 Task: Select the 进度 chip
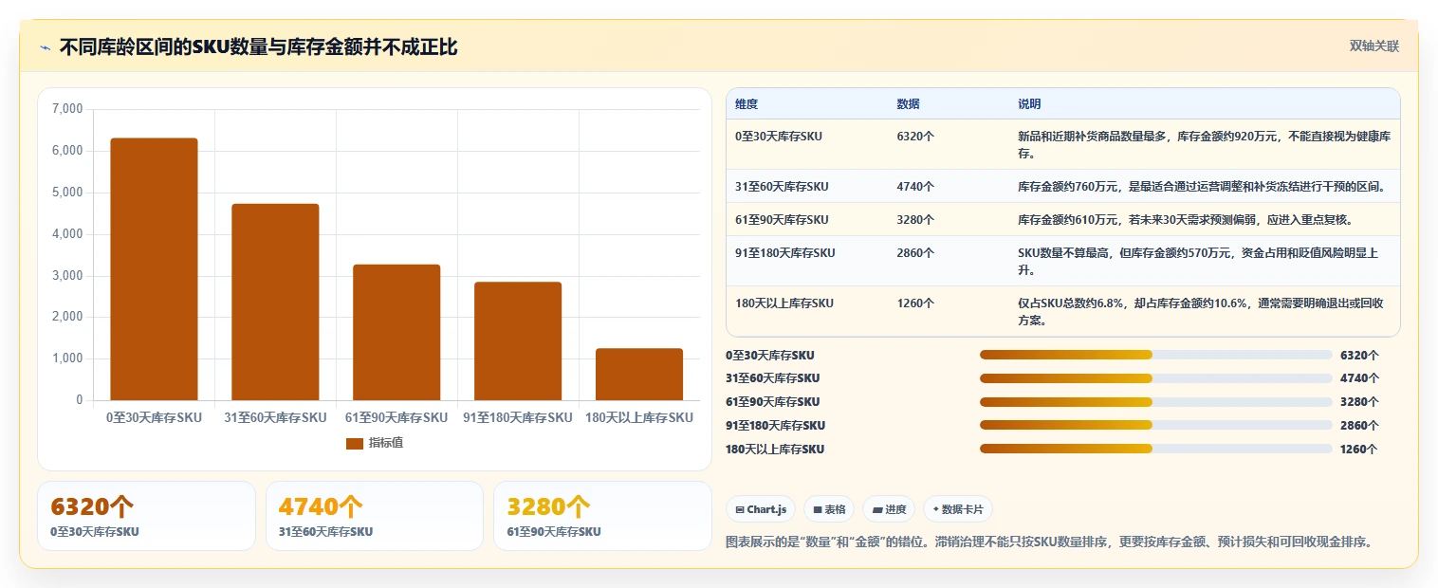[x=889, y=509]
